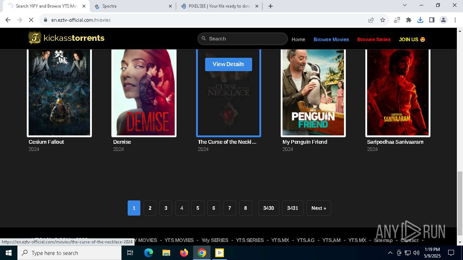The height and width of the screenshot is (260, 463).
Task: Open the Chrome downloads icon
Action: point(420,20)
